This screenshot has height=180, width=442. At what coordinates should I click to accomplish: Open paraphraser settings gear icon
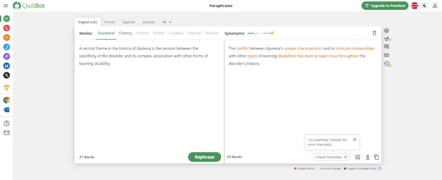[387, 31]
